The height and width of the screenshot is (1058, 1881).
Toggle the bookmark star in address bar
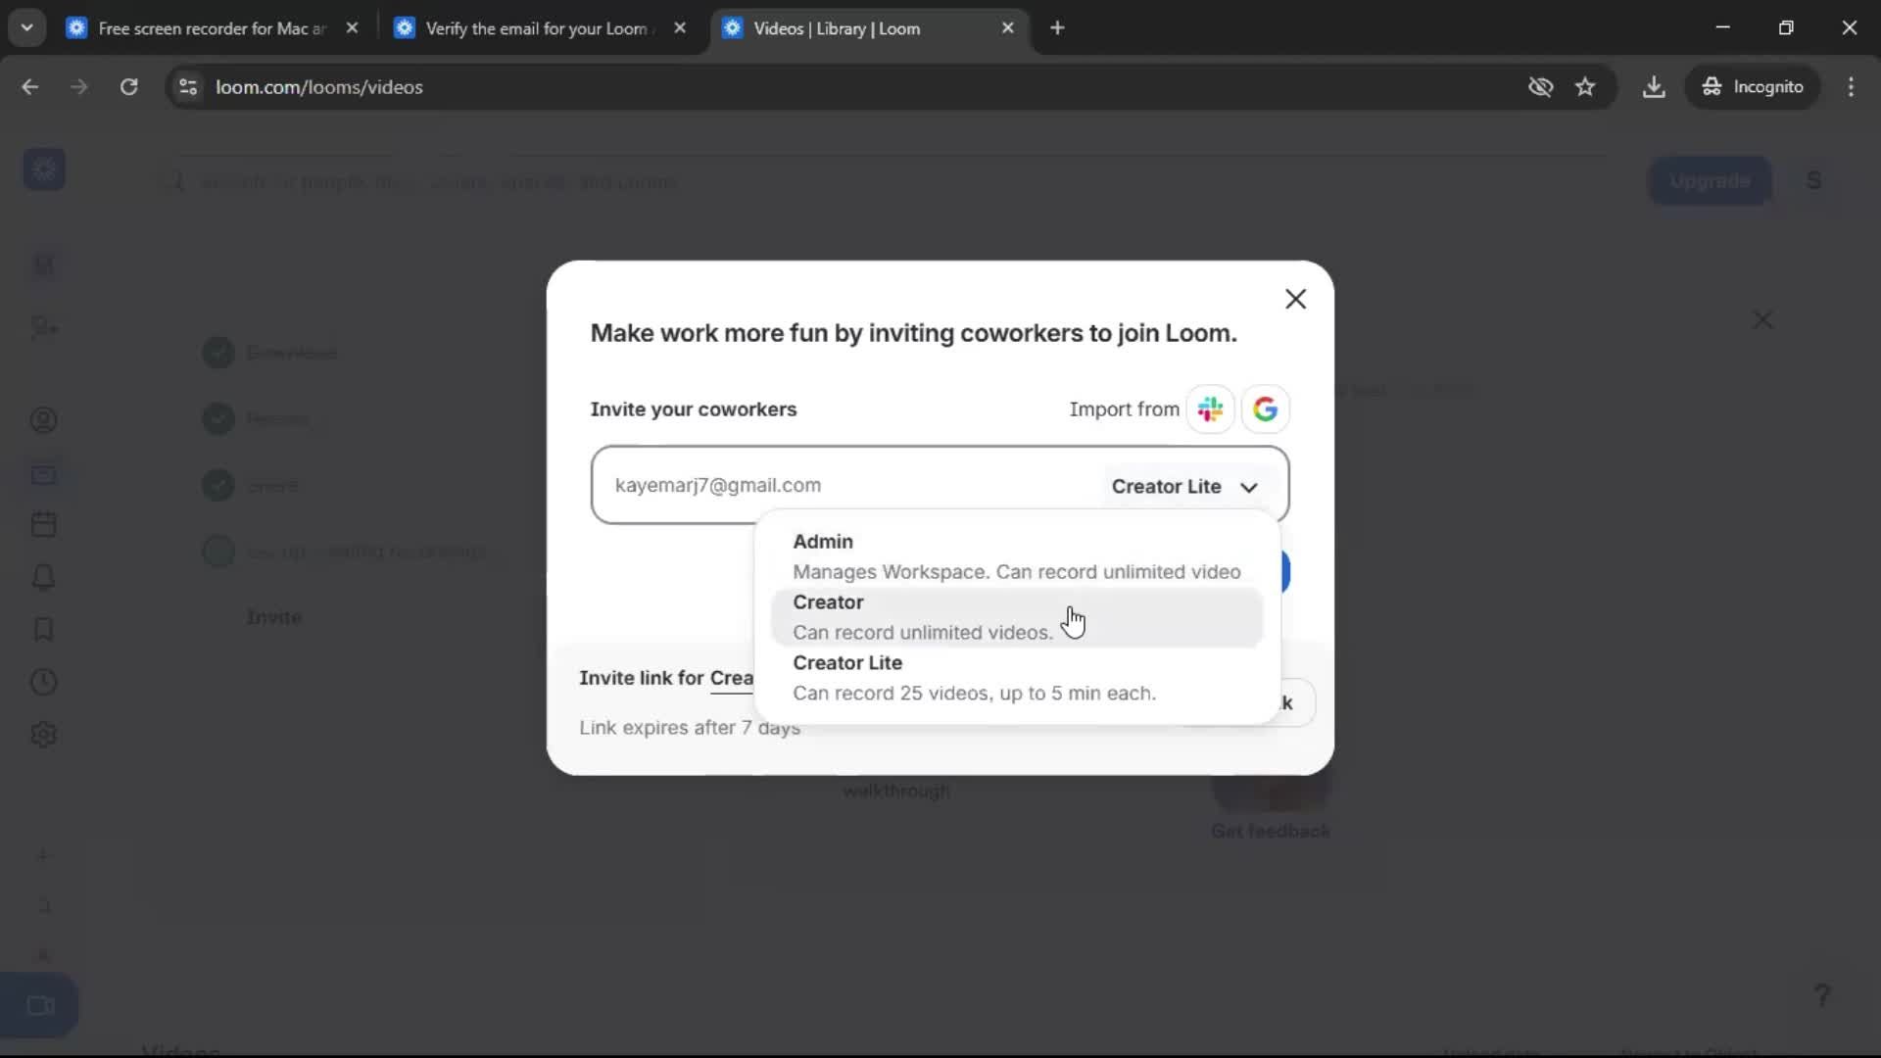point(1585,86)
